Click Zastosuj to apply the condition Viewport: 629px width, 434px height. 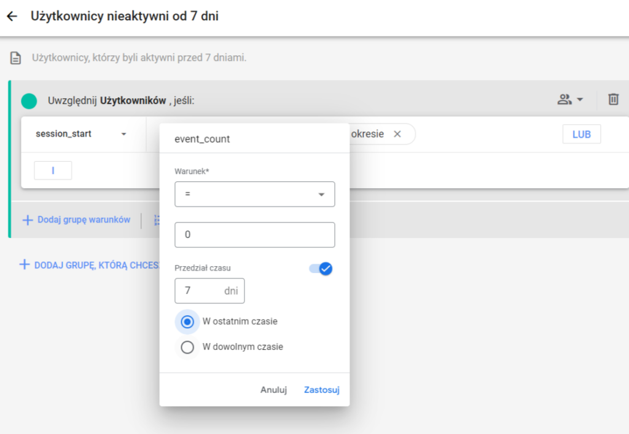point(322,390)
